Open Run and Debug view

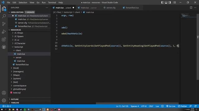[x=4, y=31]
